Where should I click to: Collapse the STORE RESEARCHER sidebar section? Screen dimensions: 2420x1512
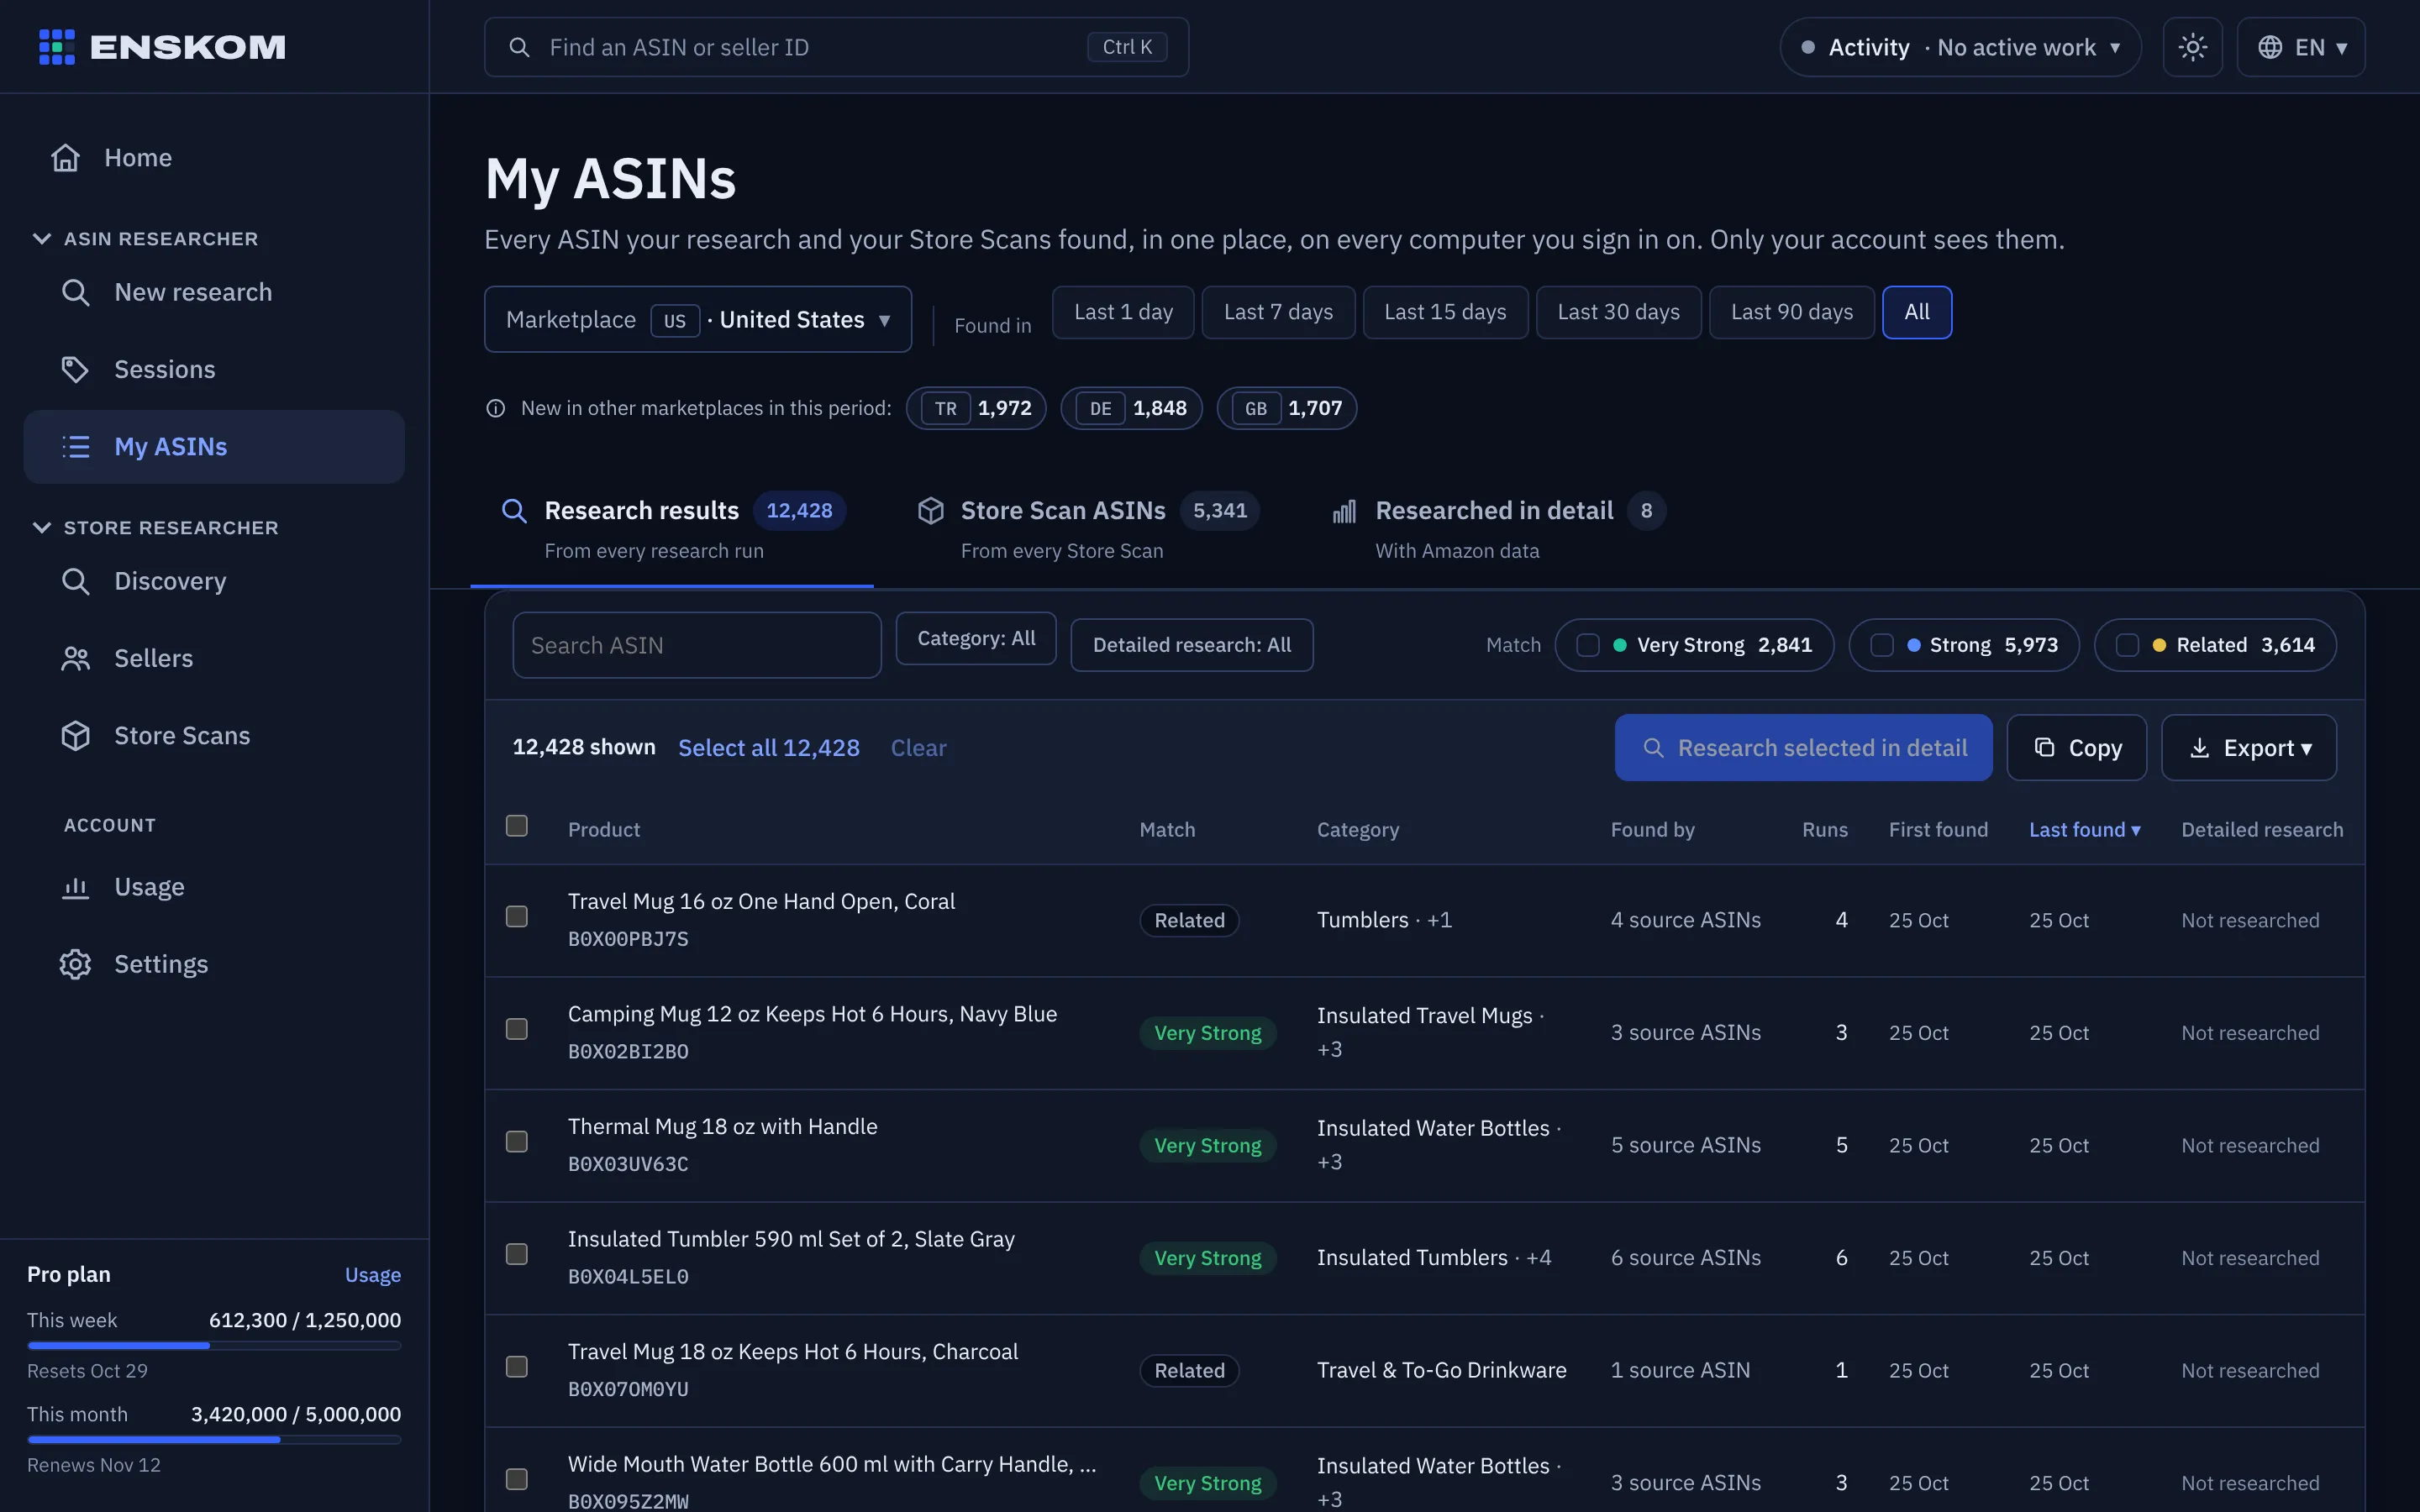[x=155, y=528]
